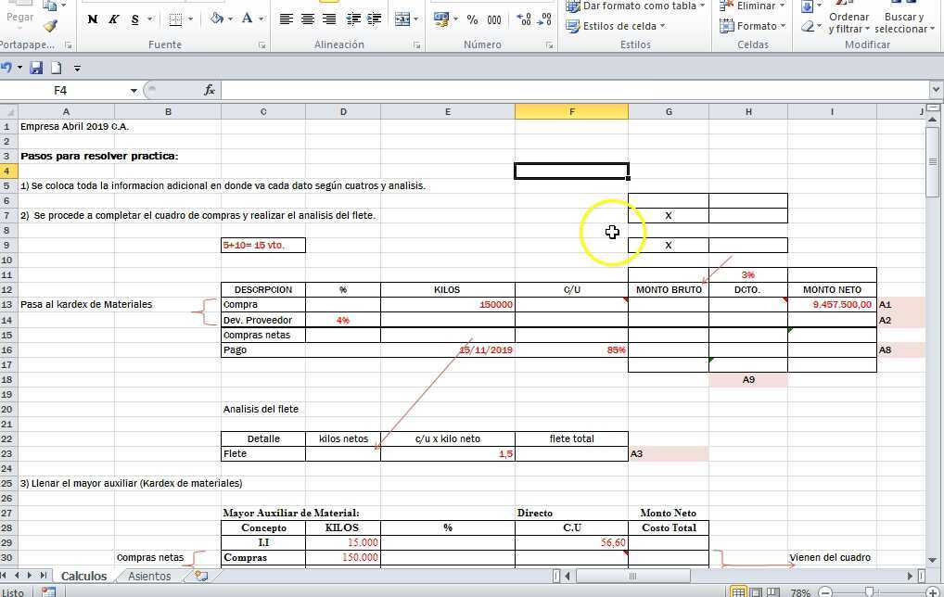Click the cell borders icon
The height and width of the screenshot is (597, 944).
[x=175, y=19]
